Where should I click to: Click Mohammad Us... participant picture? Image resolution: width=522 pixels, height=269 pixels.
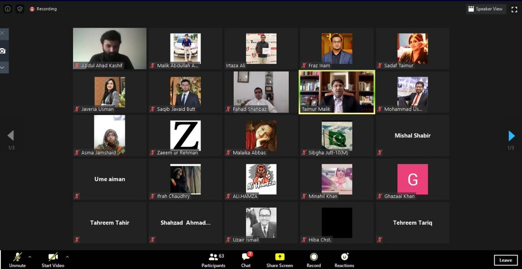(412, 92)
